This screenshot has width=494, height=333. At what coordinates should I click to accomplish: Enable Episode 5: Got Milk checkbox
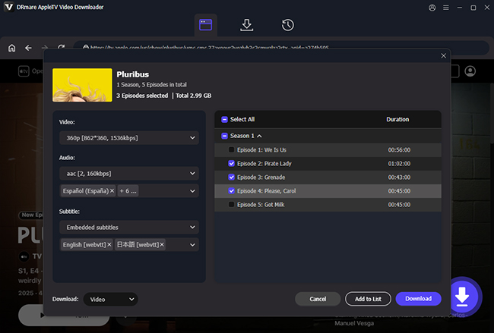pyautogui.click(x=232, y=205)
